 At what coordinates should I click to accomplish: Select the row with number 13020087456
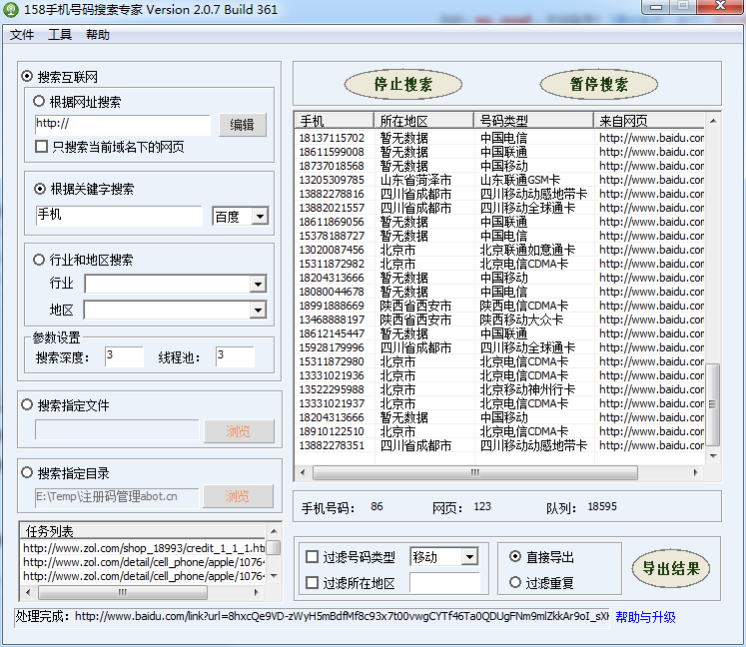pos(499,250)
